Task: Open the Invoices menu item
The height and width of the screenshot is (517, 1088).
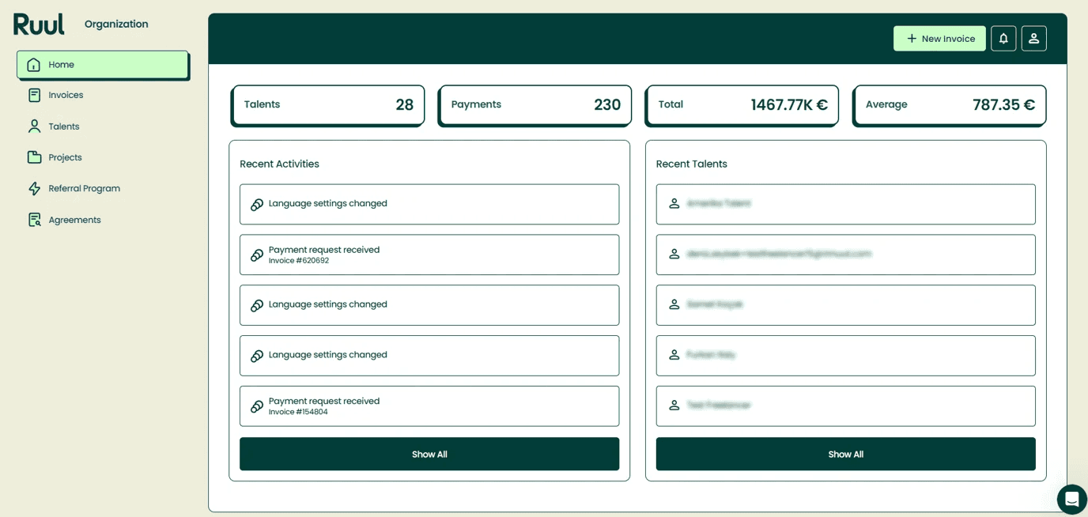Action: [x=66, y=95]
